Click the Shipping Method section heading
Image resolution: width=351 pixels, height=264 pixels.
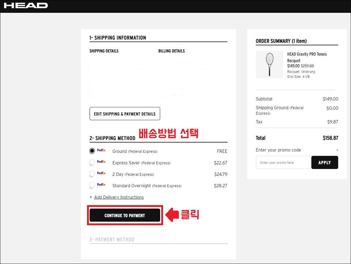tap(112, 138)
